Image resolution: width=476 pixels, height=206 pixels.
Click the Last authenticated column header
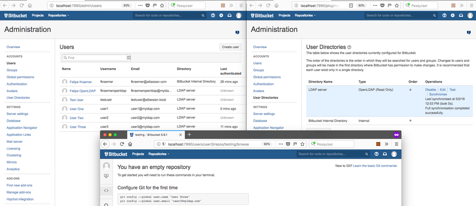(231, 71)
